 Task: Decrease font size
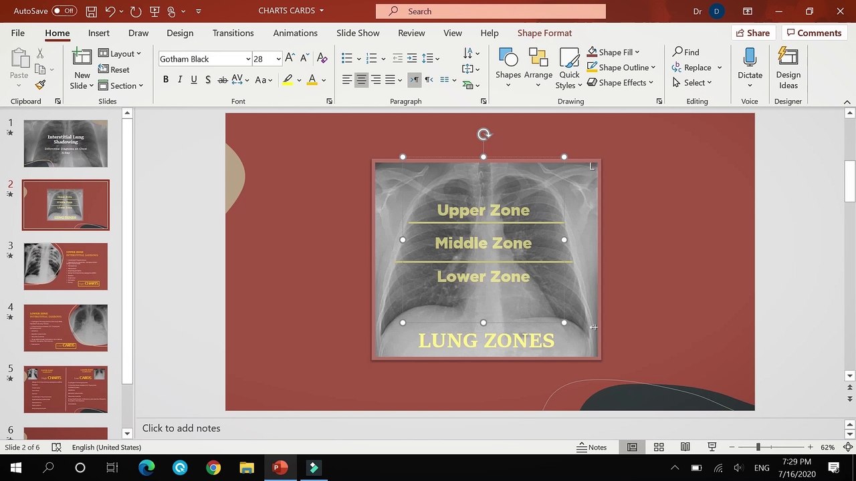(x=304, y=59)
